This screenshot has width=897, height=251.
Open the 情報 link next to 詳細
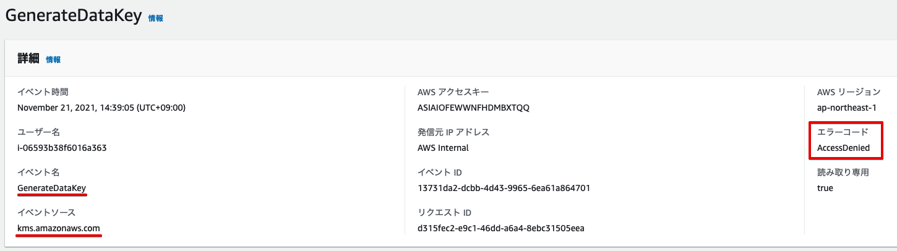coord(53,60)
